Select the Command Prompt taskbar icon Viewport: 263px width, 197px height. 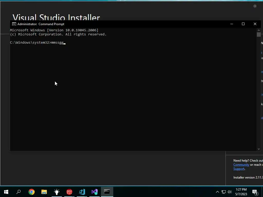click(x=107, y=192)
